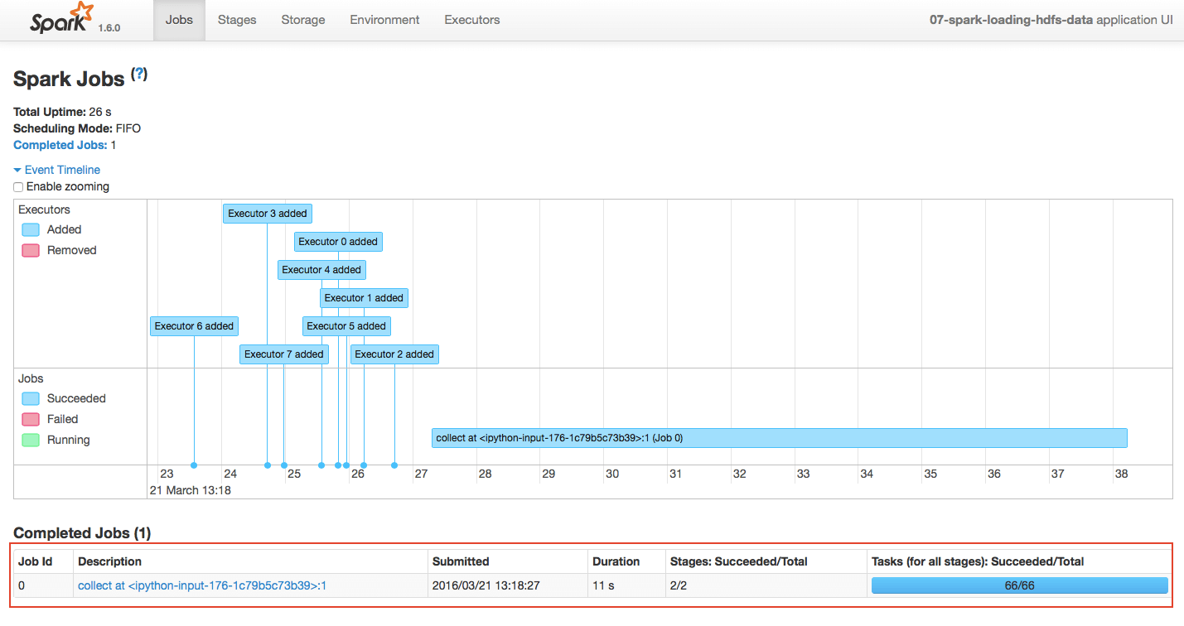Click the Executors Added blue legend swatch
Screen dimensions: 1184x626
pyautogui.click(x=31, y=230)
